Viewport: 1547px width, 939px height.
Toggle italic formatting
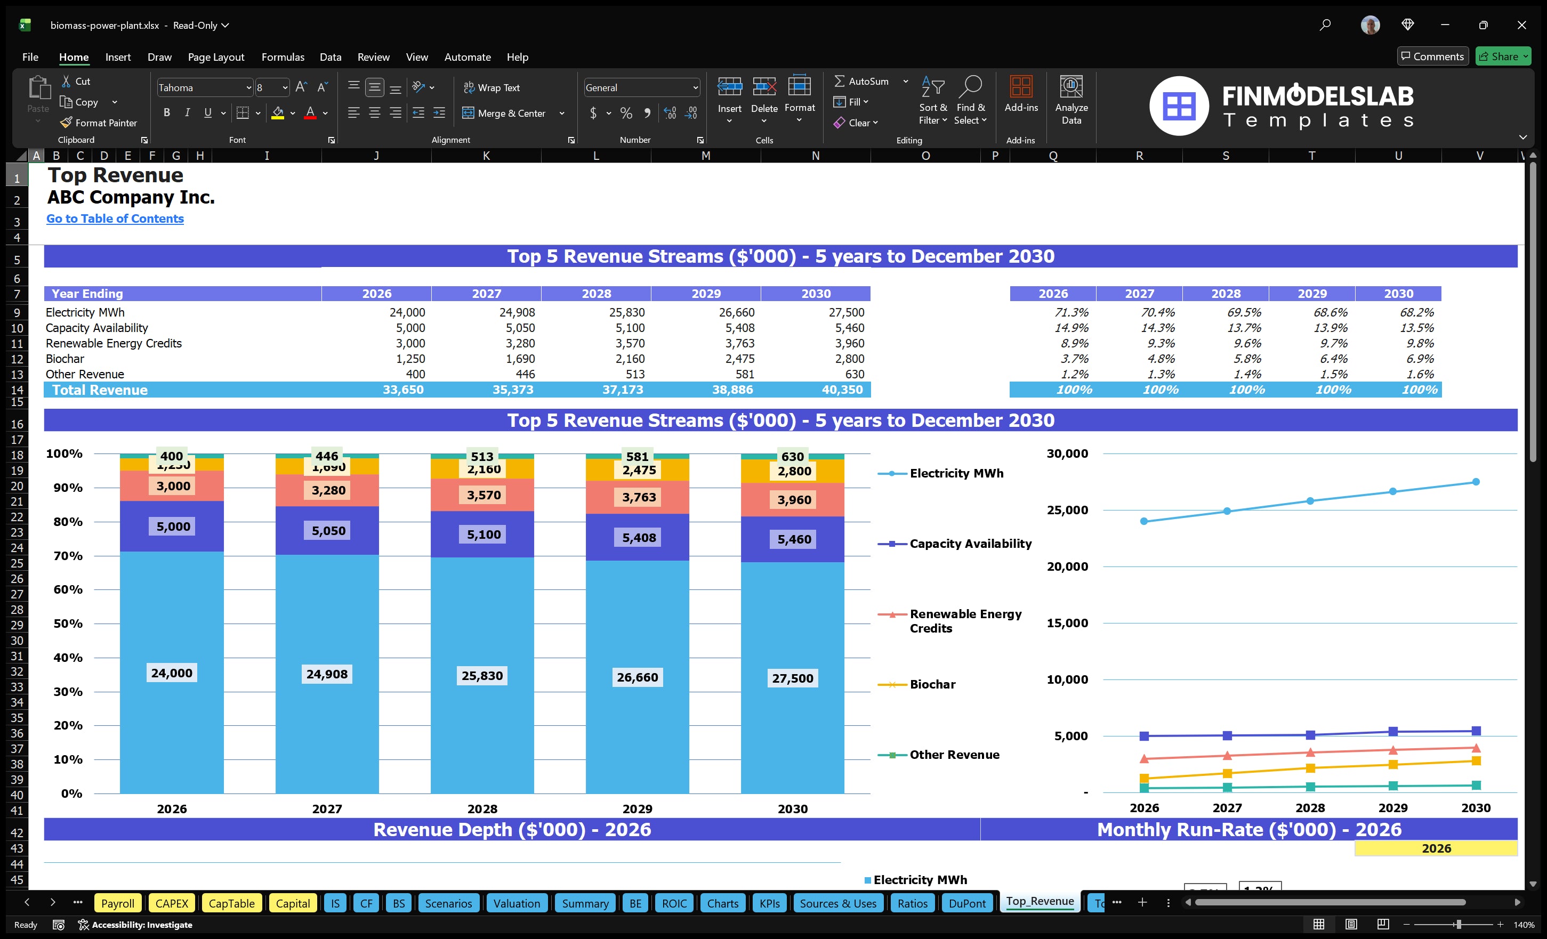(x=187, y=112)
